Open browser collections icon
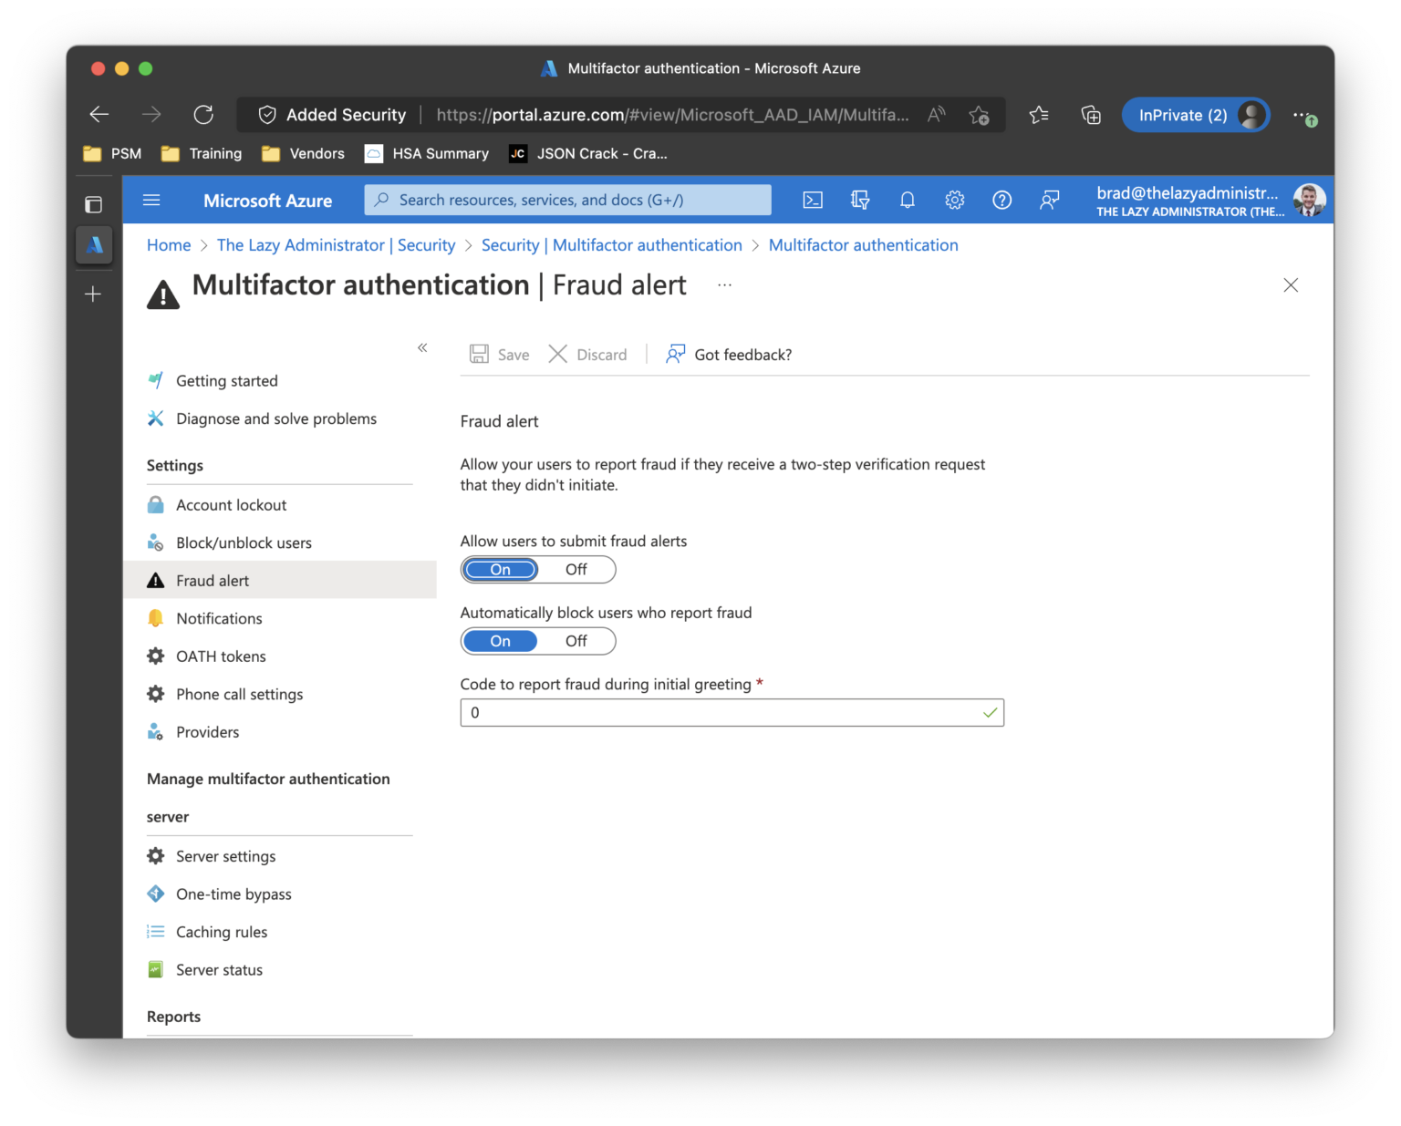This screenshot has width=1401, height=1126. 1091,115
